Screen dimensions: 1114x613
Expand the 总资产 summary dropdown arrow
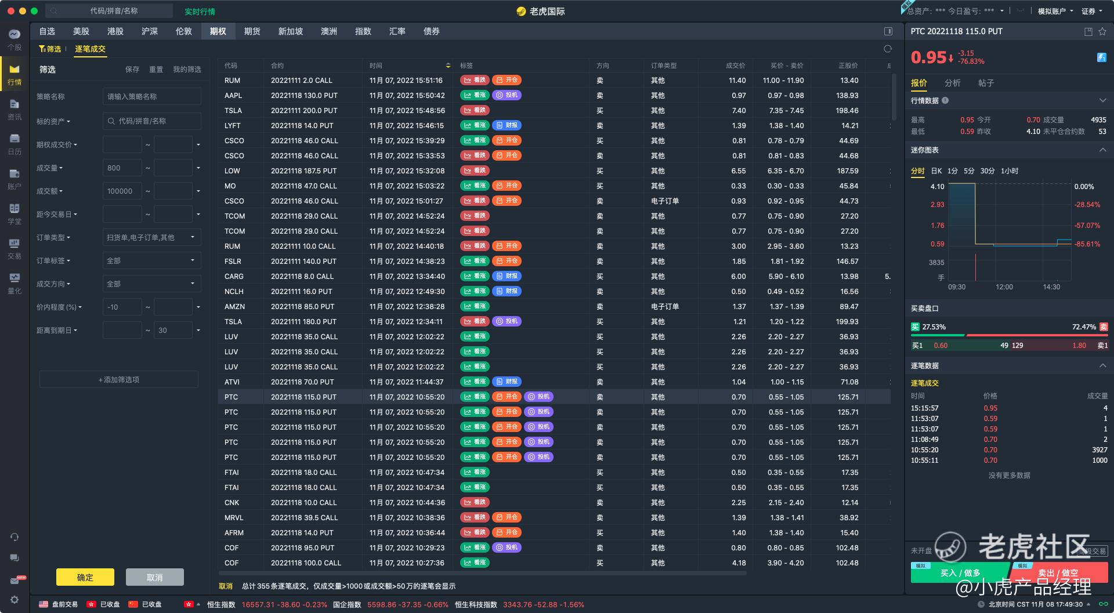(1001, 11)
